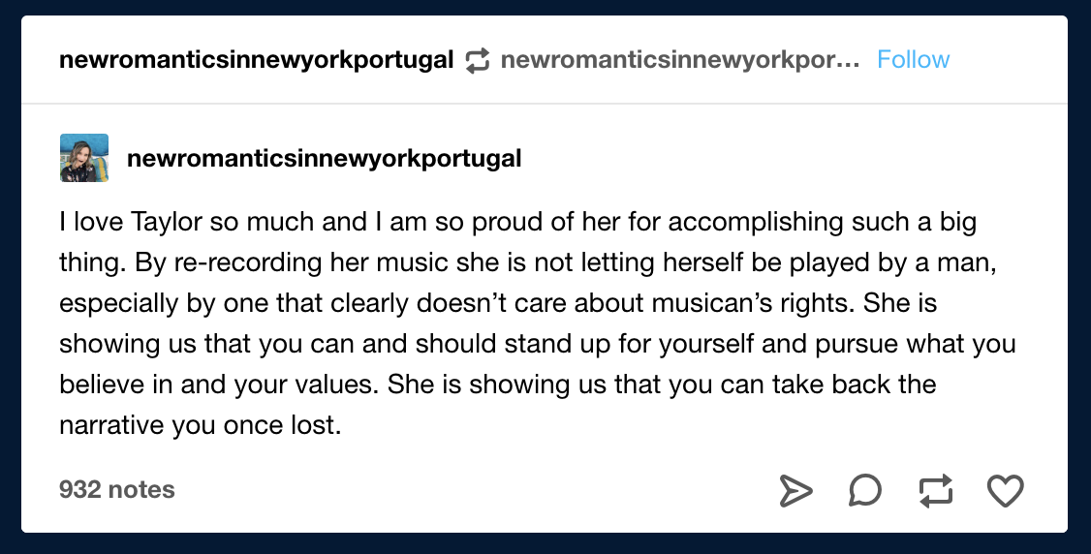Screen dimensions: 1091x554
Task: Share the post with paper plane icon
Action: [795, 491]
